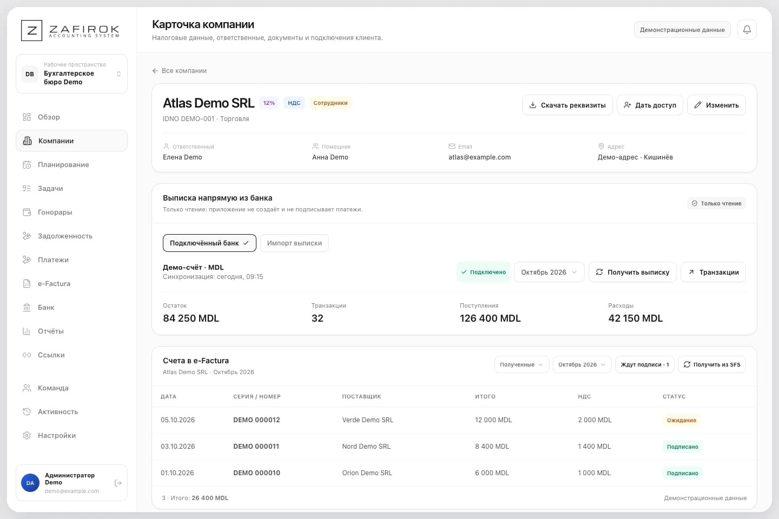
Task: Click the Ожидание status badge
Action: pyautogui.click(x=682, y=421)
